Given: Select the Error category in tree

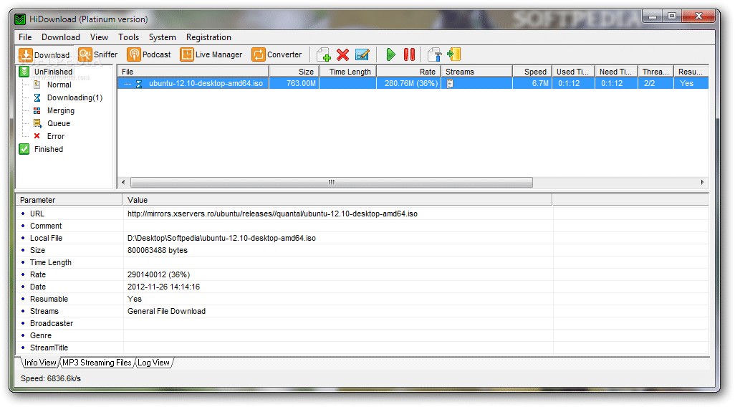Looking at the screenshot, I should (55, 136).
